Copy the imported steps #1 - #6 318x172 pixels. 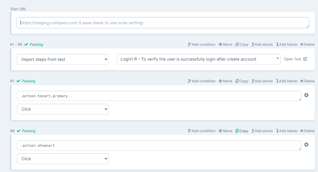242,45
